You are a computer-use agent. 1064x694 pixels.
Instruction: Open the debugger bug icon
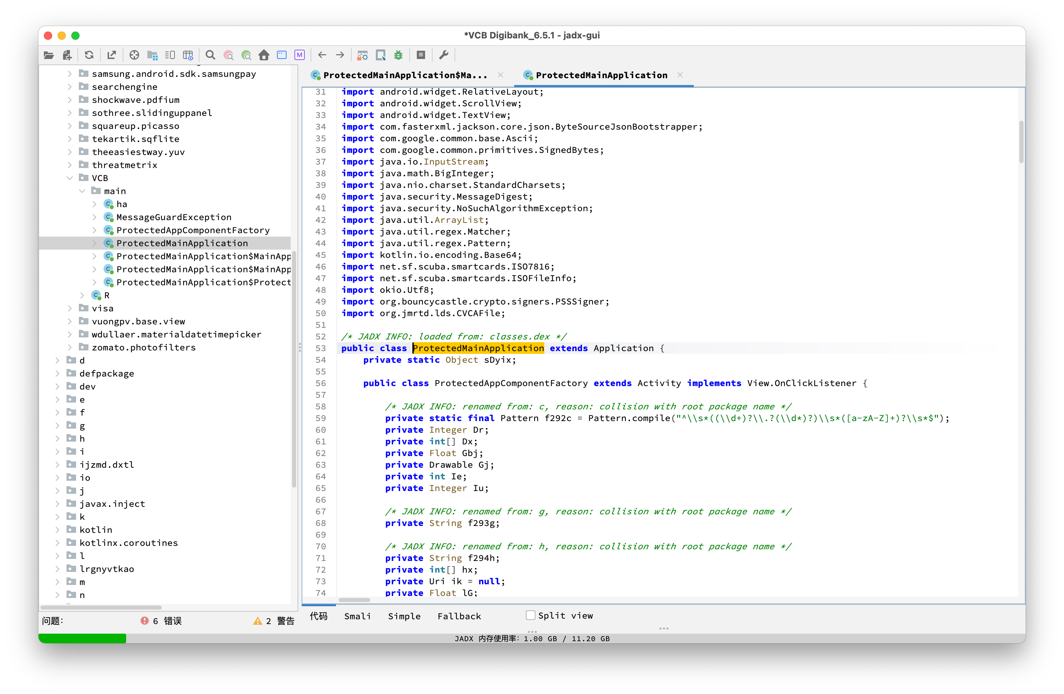pyautogui.click(x=398, y=55)
